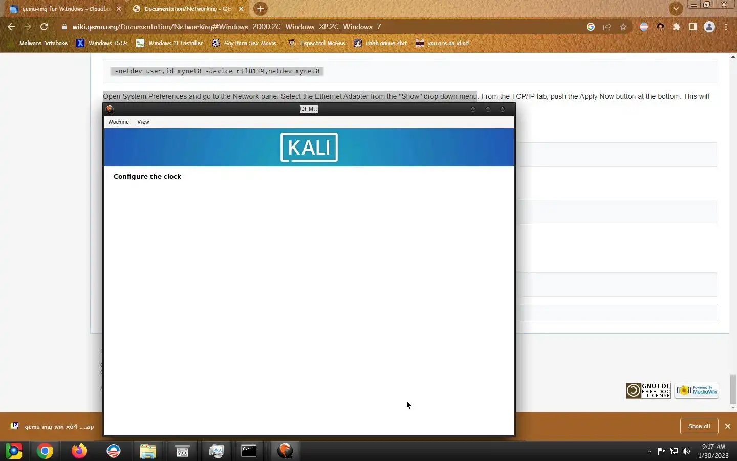
Task: Open the Obama-logo app on taskbar
Action: (113, 451)
